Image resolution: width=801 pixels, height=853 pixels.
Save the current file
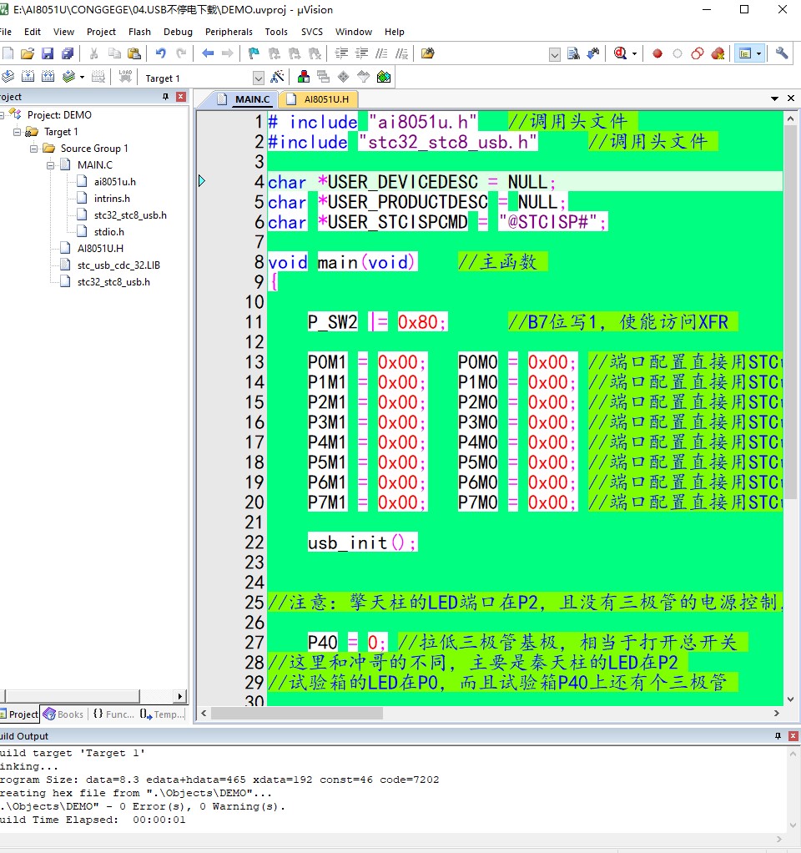click(x=48, y=53)
